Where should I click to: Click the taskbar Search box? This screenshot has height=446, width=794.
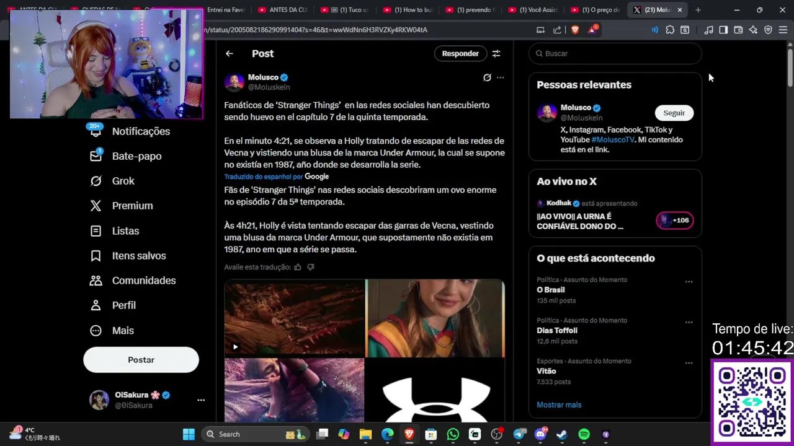tap(256, 434)
